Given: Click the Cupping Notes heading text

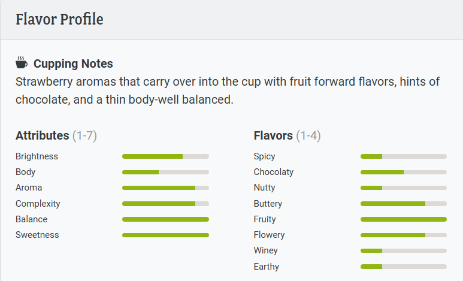Looking at the screenshot, I should tap(73, 64).
